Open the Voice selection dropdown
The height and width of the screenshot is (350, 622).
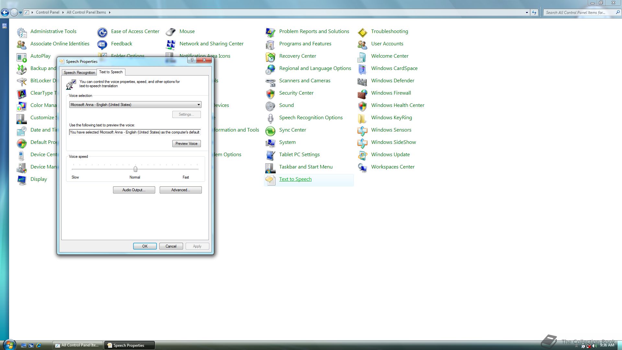tap(135, 105)
